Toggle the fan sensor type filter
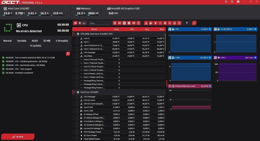Image resolution: width=260 pixels, height=141 pixels. [165, 23]
